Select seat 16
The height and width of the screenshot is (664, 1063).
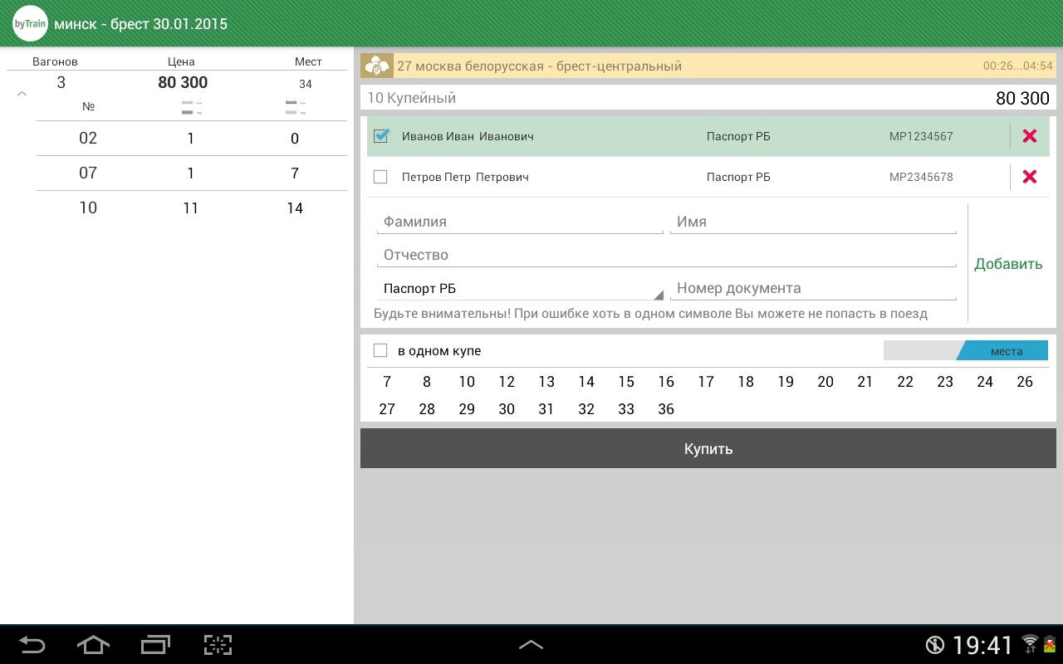pos(666,382)
